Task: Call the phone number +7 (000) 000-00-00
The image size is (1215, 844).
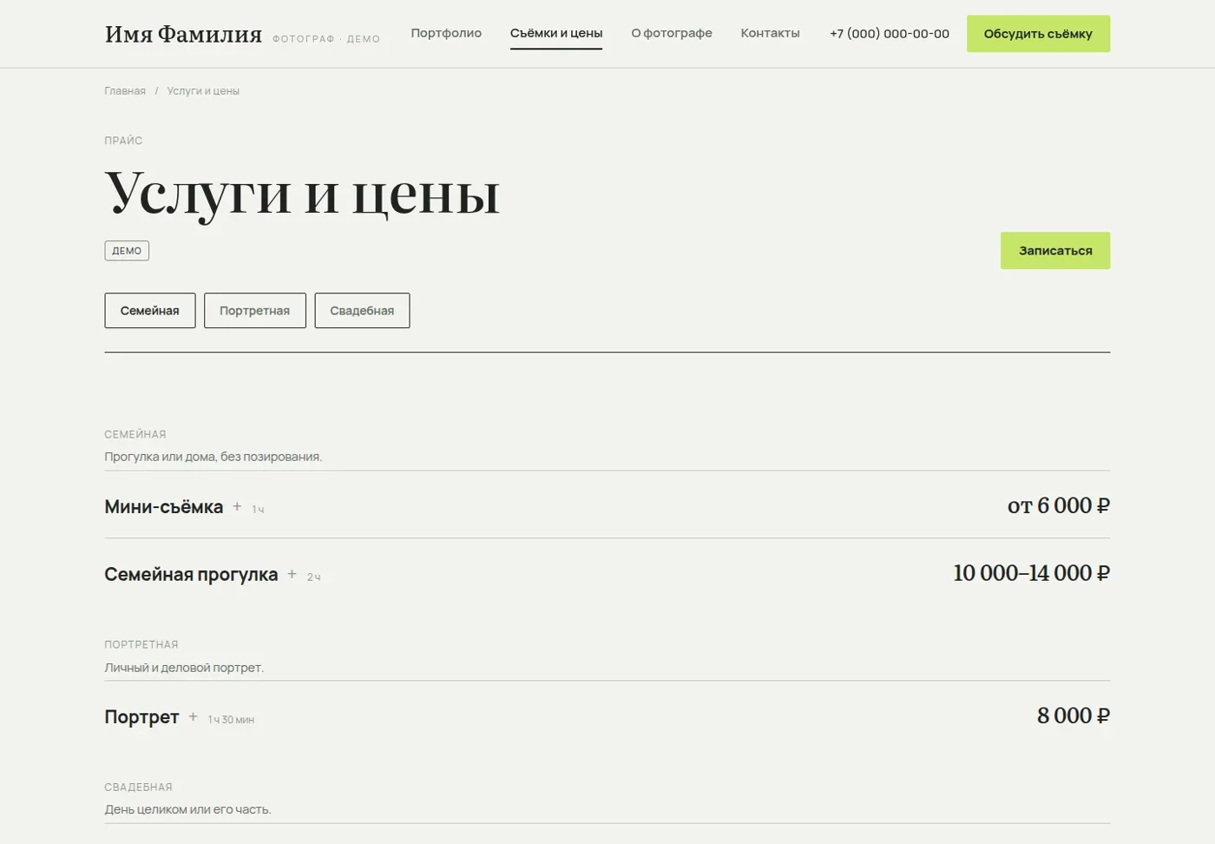Action: 890,33
